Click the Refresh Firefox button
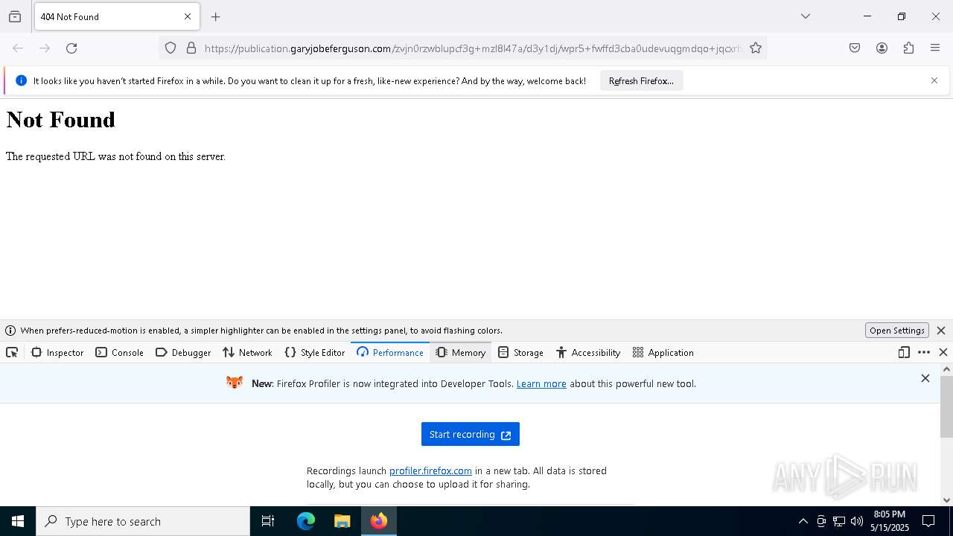 tap(641, 80)
